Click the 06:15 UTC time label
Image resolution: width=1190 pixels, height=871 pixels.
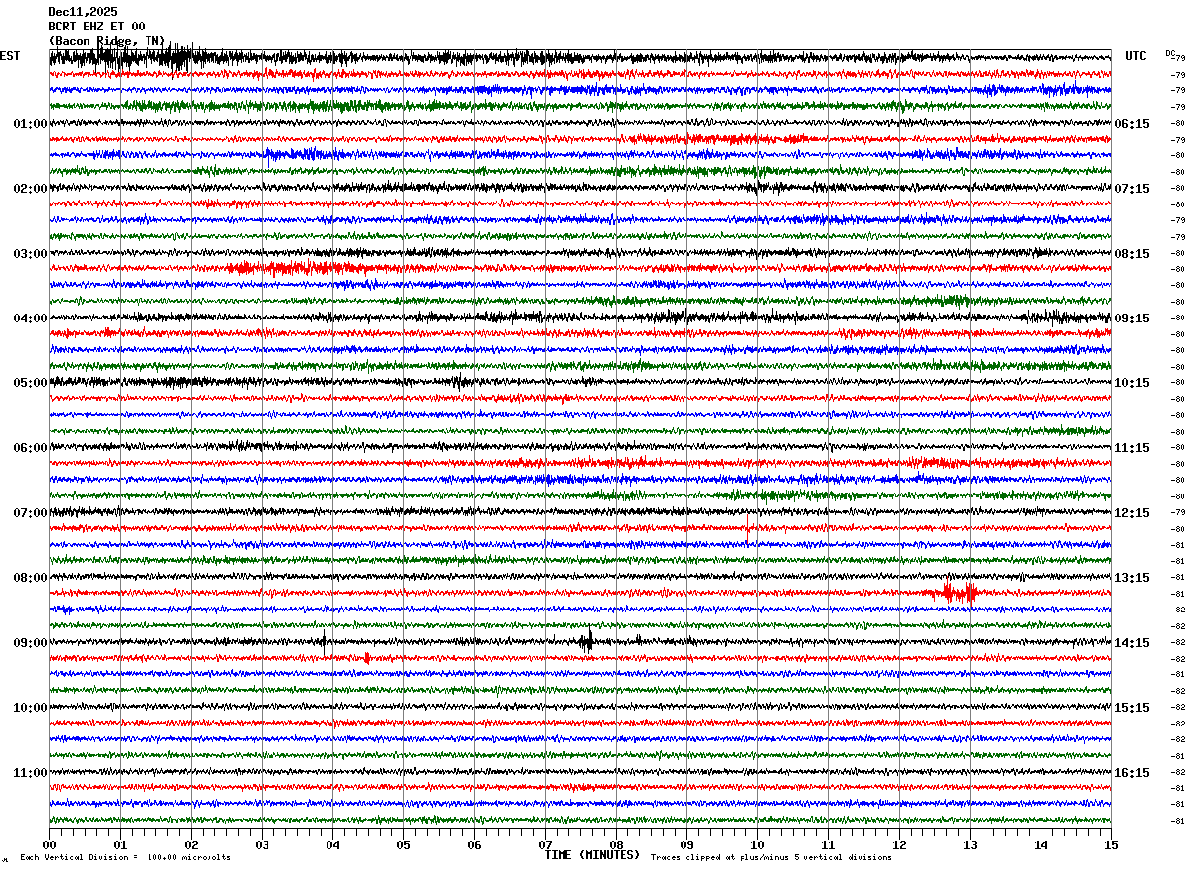point(1132,124)
